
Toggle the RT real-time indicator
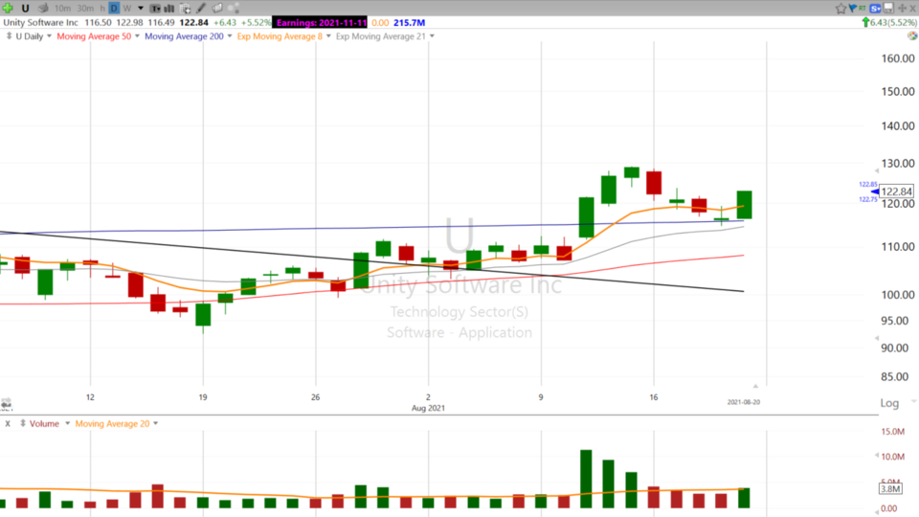coord(863,9)
